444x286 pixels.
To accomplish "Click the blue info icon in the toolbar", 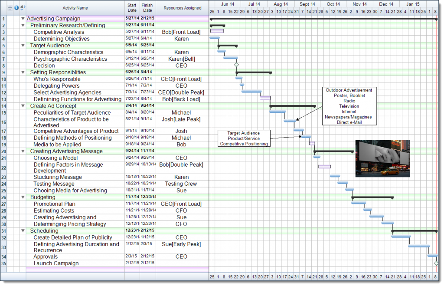I will [16, 7].
